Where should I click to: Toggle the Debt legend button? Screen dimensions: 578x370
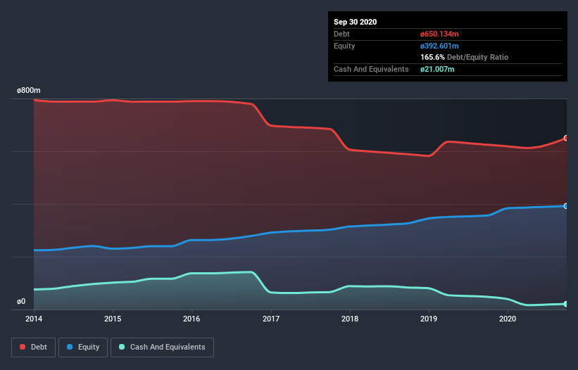click(x=33, y=347)
